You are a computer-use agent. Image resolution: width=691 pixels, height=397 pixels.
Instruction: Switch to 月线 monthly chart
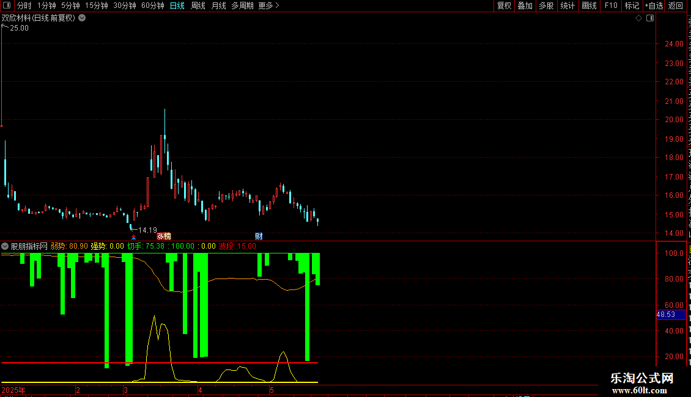[x=218, y=5]
